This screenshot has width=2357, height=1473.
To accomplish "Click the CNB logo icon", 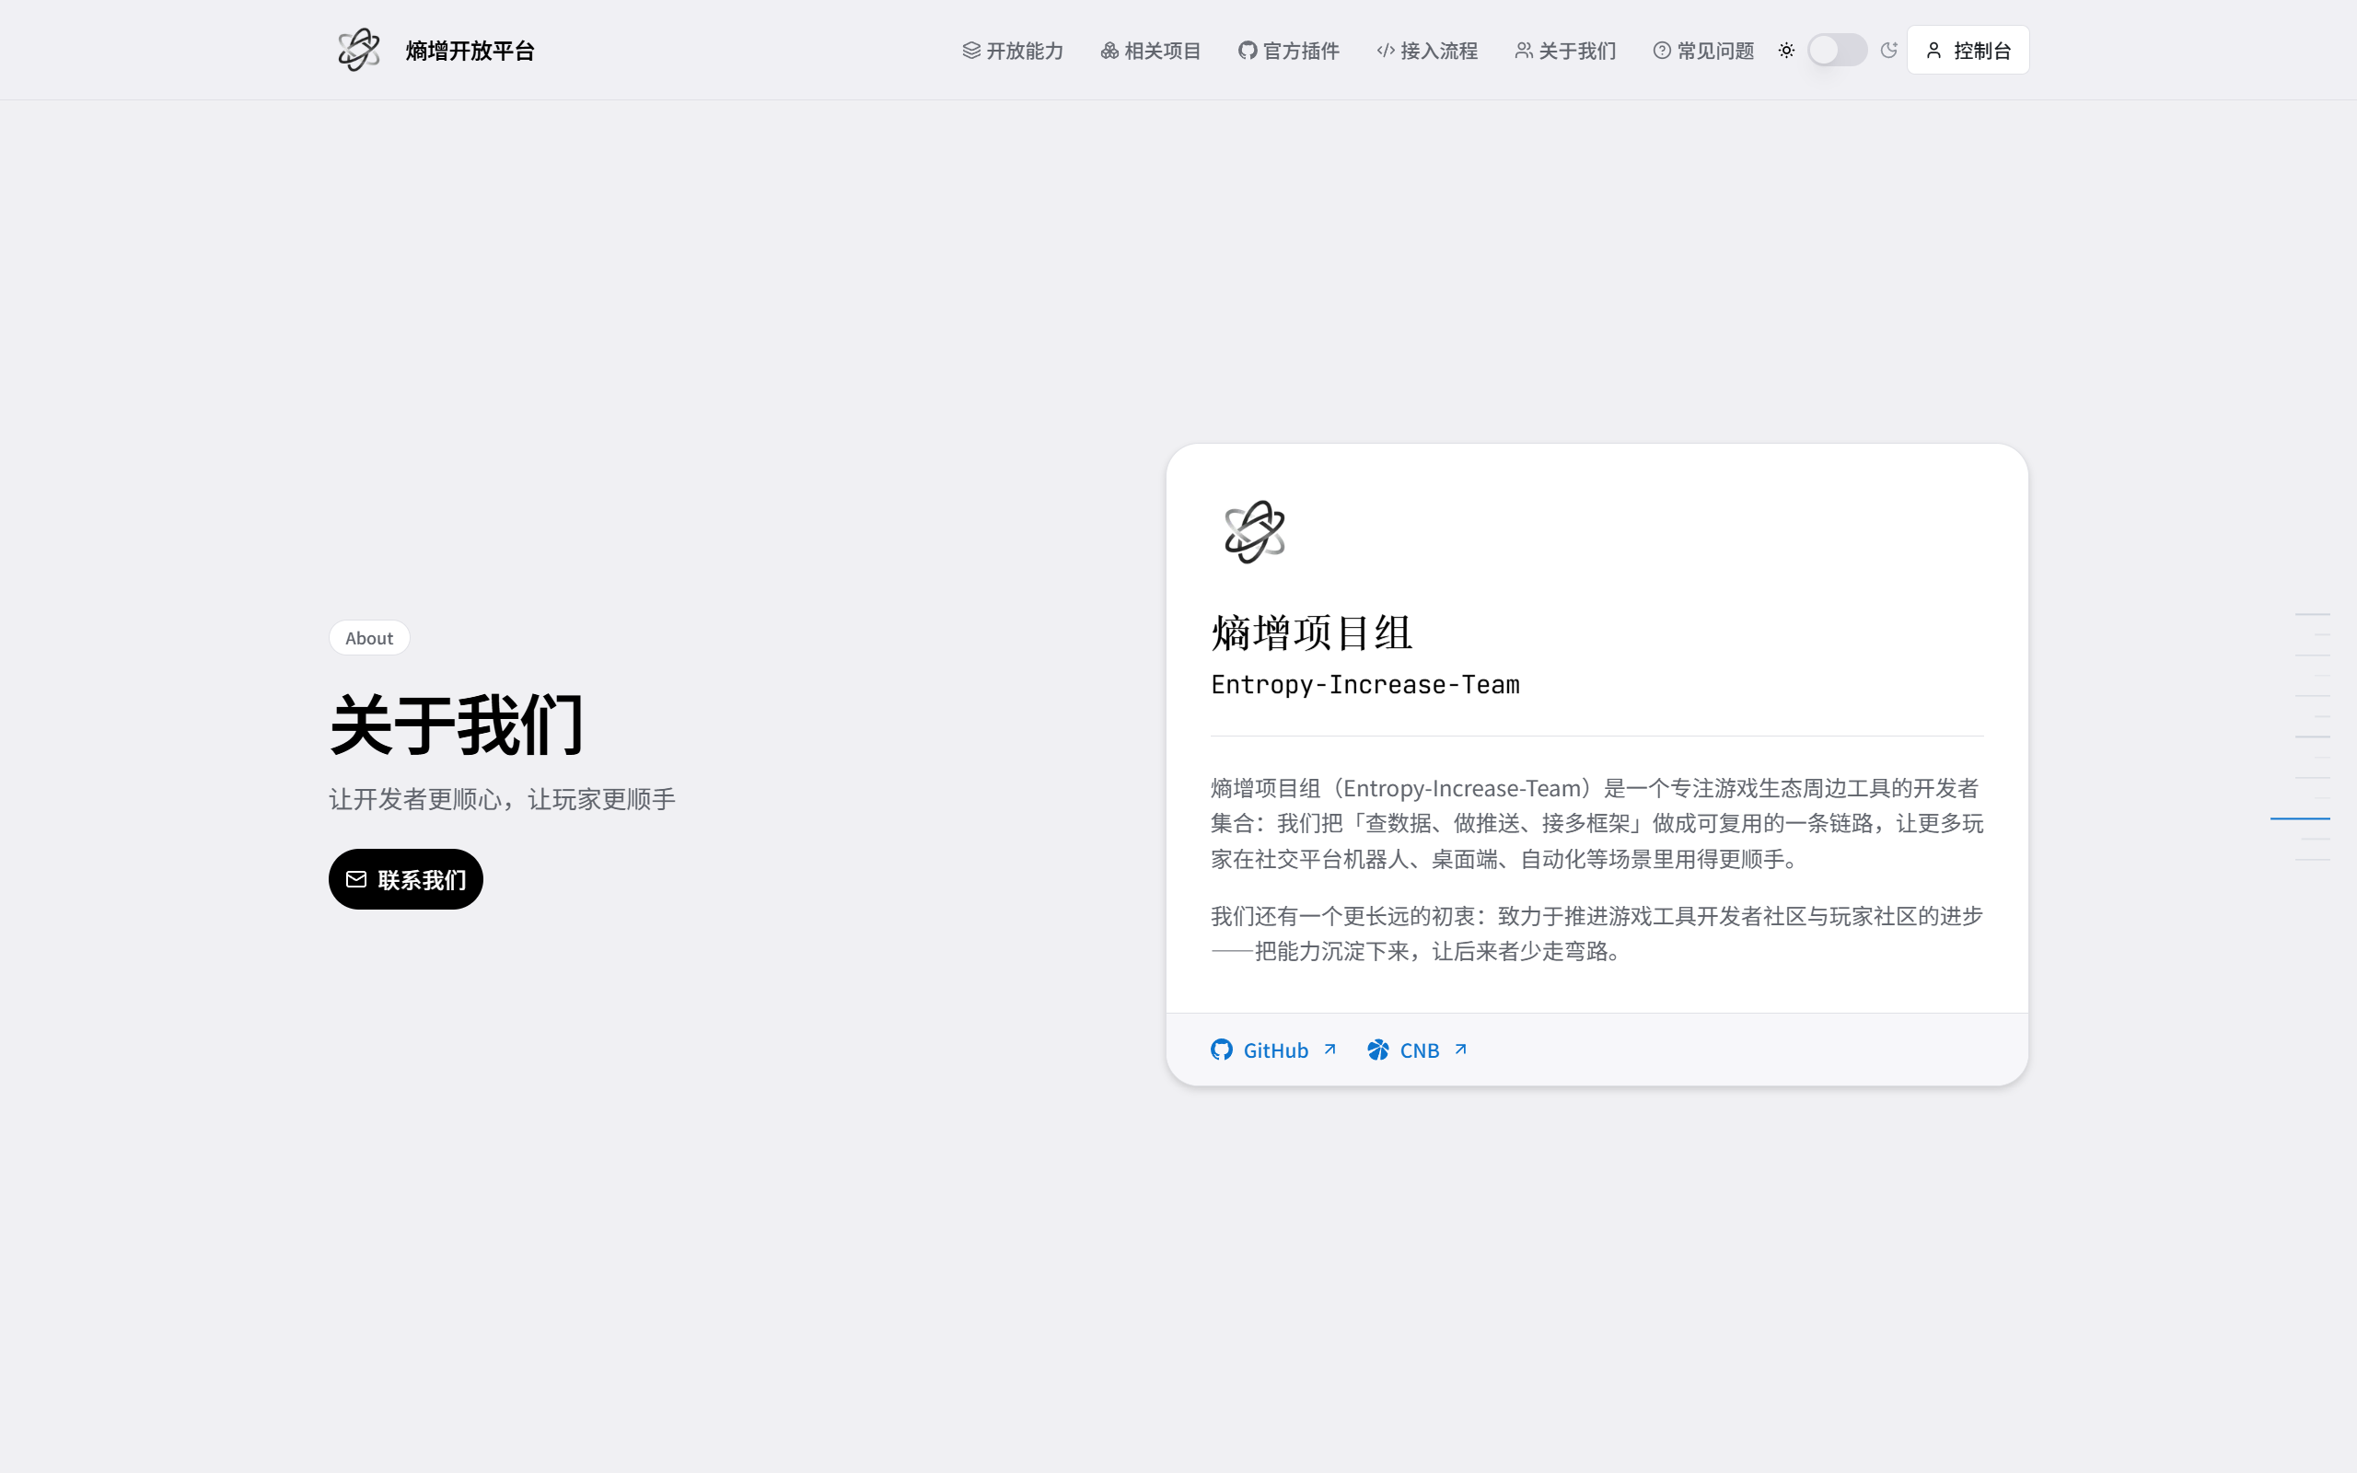I will [1378, 1050].
